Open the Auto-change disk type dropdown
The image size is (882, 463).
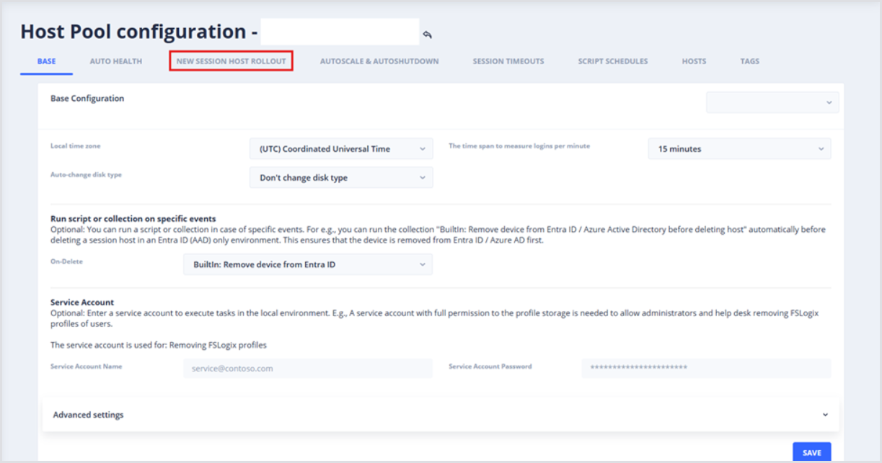pyautogui.click(x=341, y=178)
